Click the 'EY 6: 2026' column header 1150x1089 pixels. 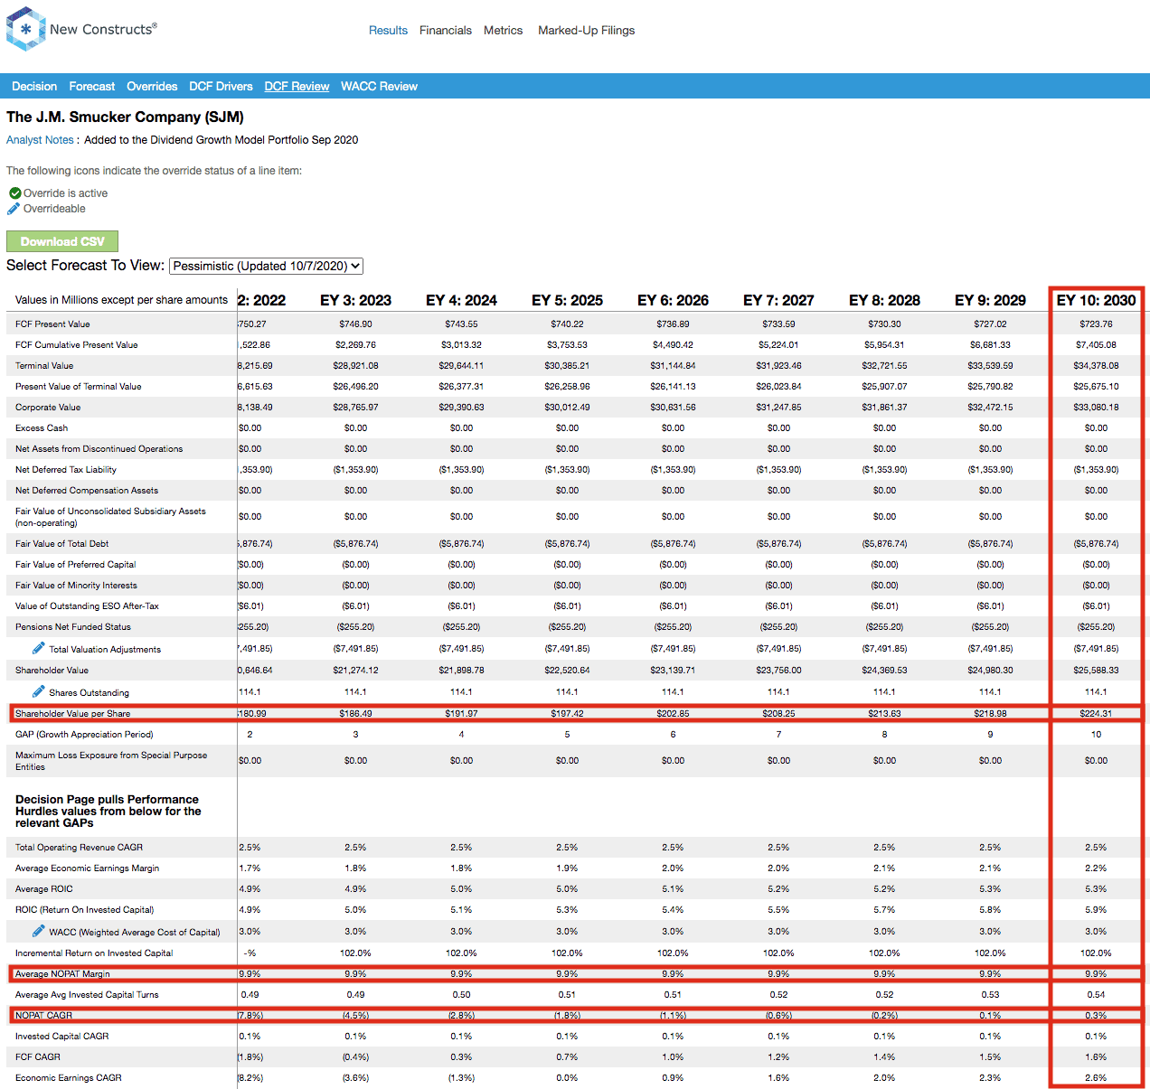673,300
